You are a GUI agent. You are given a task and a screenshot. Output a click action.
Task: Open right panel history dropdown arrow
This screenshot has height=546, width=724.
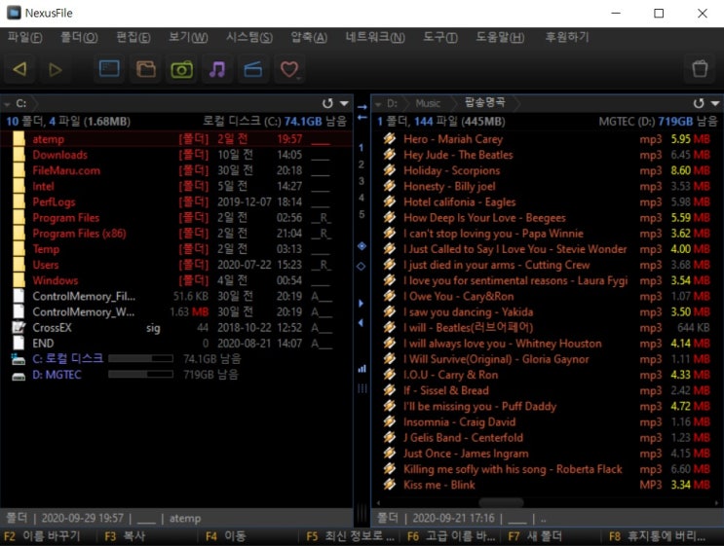coord(715,103)
